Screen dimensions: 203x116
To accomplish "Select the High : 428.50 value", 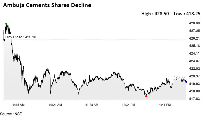I will tap(155, 14).
